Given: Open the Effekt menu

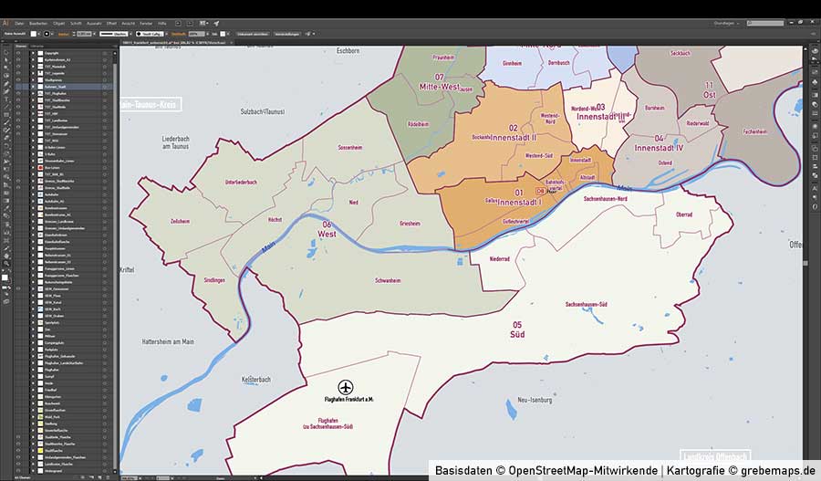Looking at the screenshot, I should pyautogui.click(x=111, y=23).
